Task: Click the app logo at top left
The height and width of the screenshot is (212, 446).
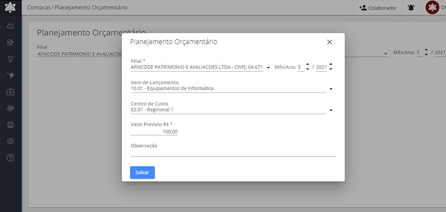Action: pos(10,7)
